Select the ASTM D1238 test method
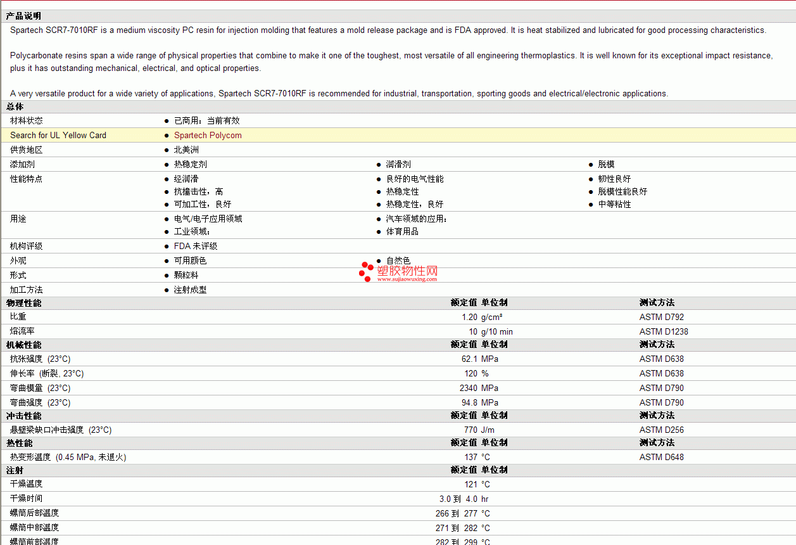The width and height of the screenshot is (796, 545). click(x=664, y=331)
